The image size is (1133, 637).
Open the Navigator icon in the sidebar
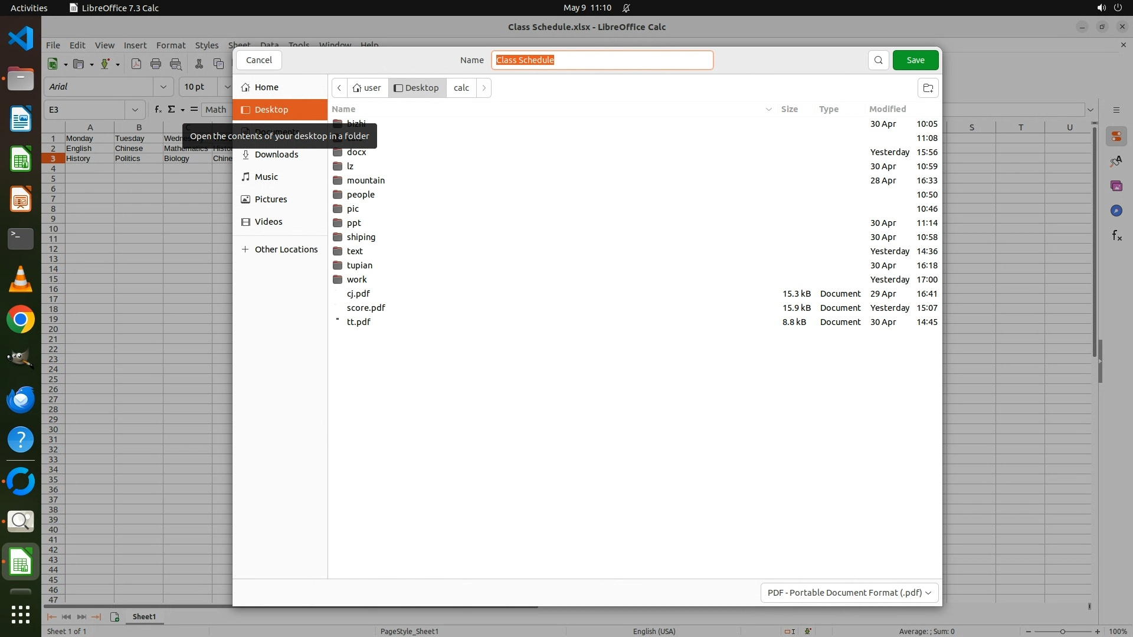click(1116, 211)
